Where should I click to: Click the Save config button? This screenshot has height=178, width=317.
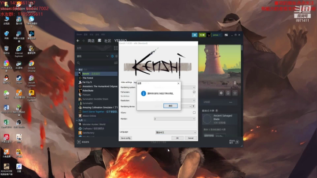coord(125,138)
